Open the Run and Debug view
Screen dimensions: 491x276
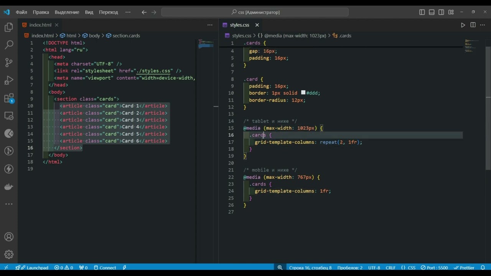pyautogui.click(x=9, y=80)
